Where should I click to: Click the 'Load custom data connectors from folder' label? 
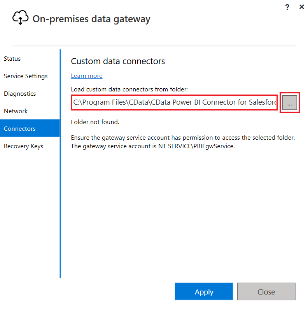point(129,89)
